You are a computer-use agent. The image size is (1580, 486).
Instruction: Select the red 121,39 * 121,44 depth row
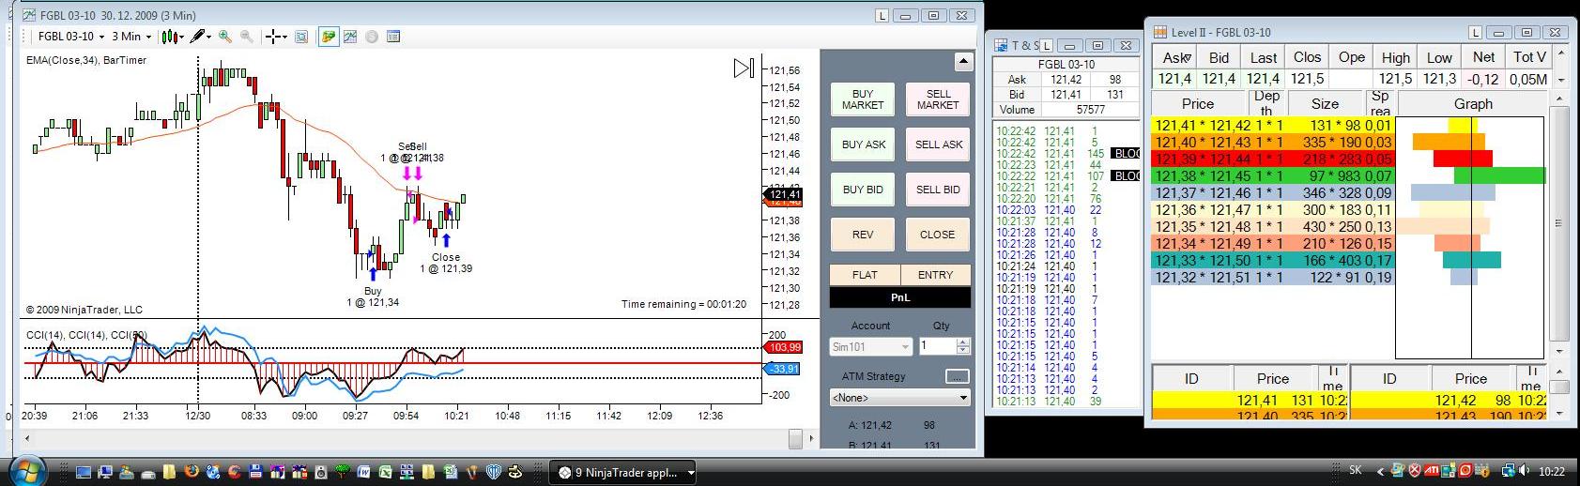1273,159
